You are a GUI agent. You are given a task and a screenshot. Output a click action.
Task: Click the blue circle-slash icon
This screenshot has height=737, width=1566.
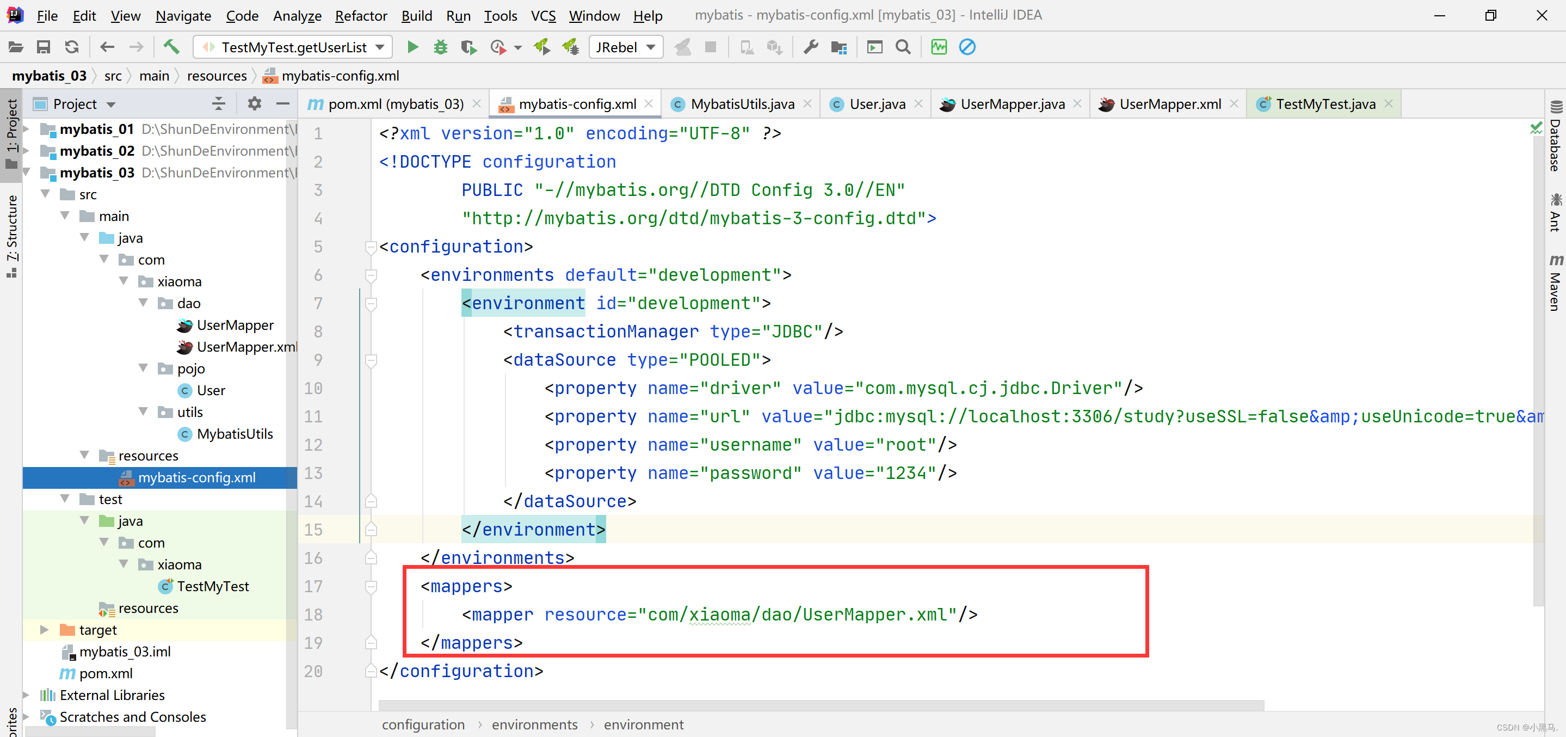[967, 47]
